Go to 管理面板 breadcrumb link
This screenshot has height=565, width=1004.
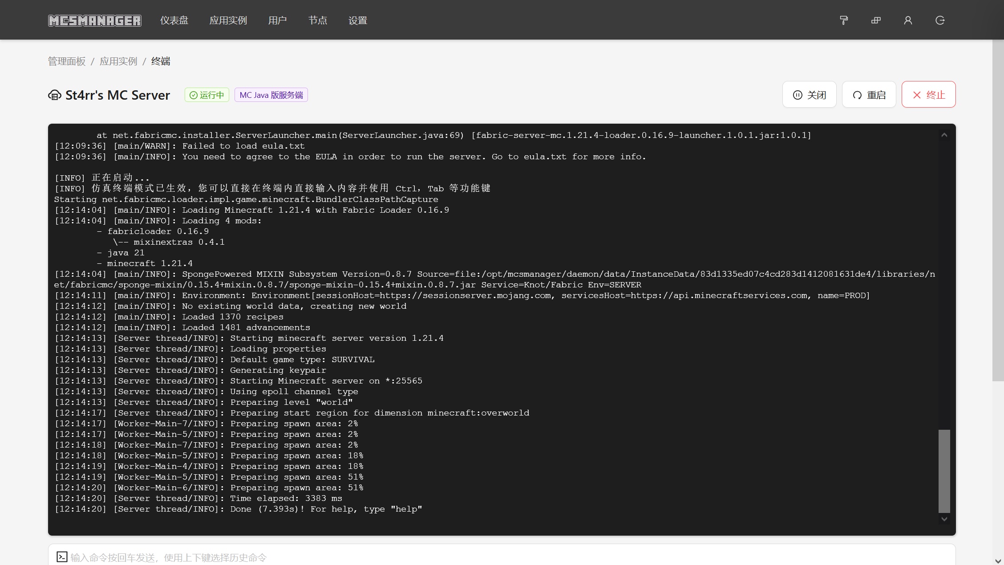click(x=67, y=61)
